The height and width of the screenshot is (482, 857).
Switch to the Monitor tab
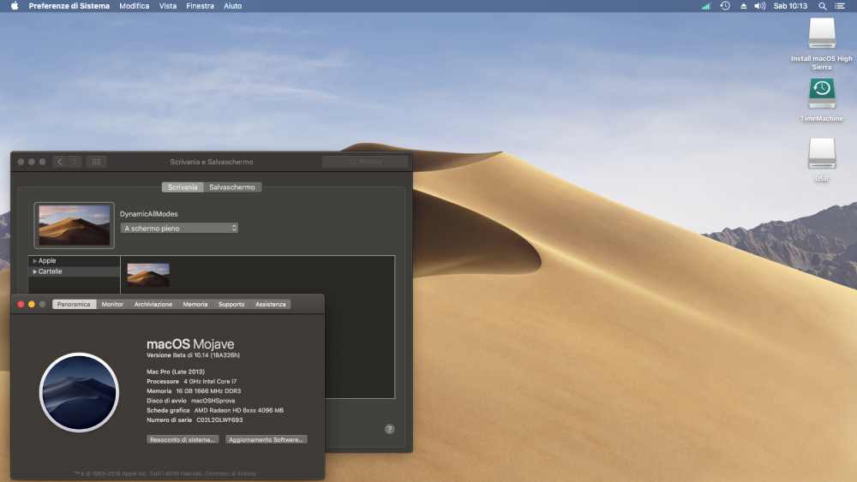point(112,304)
